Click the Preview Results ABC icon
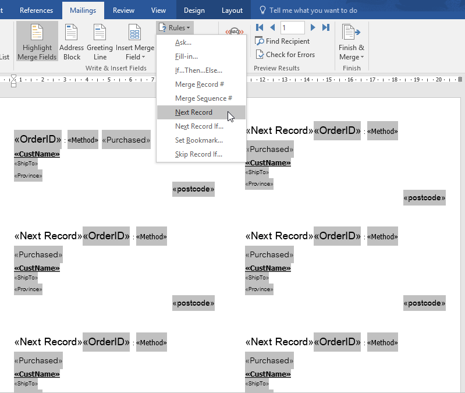The height and width of the screenshot is (393, 465). (x=235, y=31)
